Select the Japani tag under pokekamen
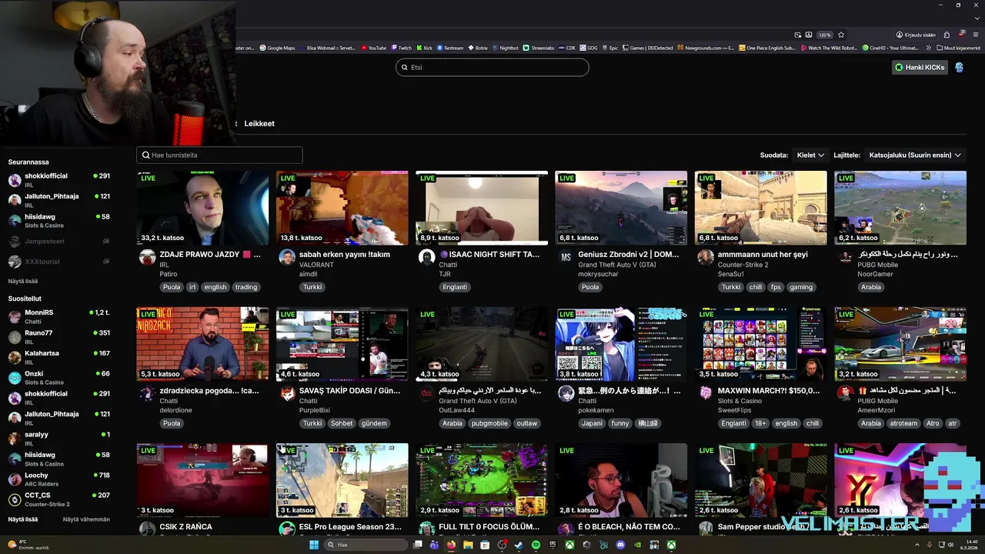 (592, 423)
